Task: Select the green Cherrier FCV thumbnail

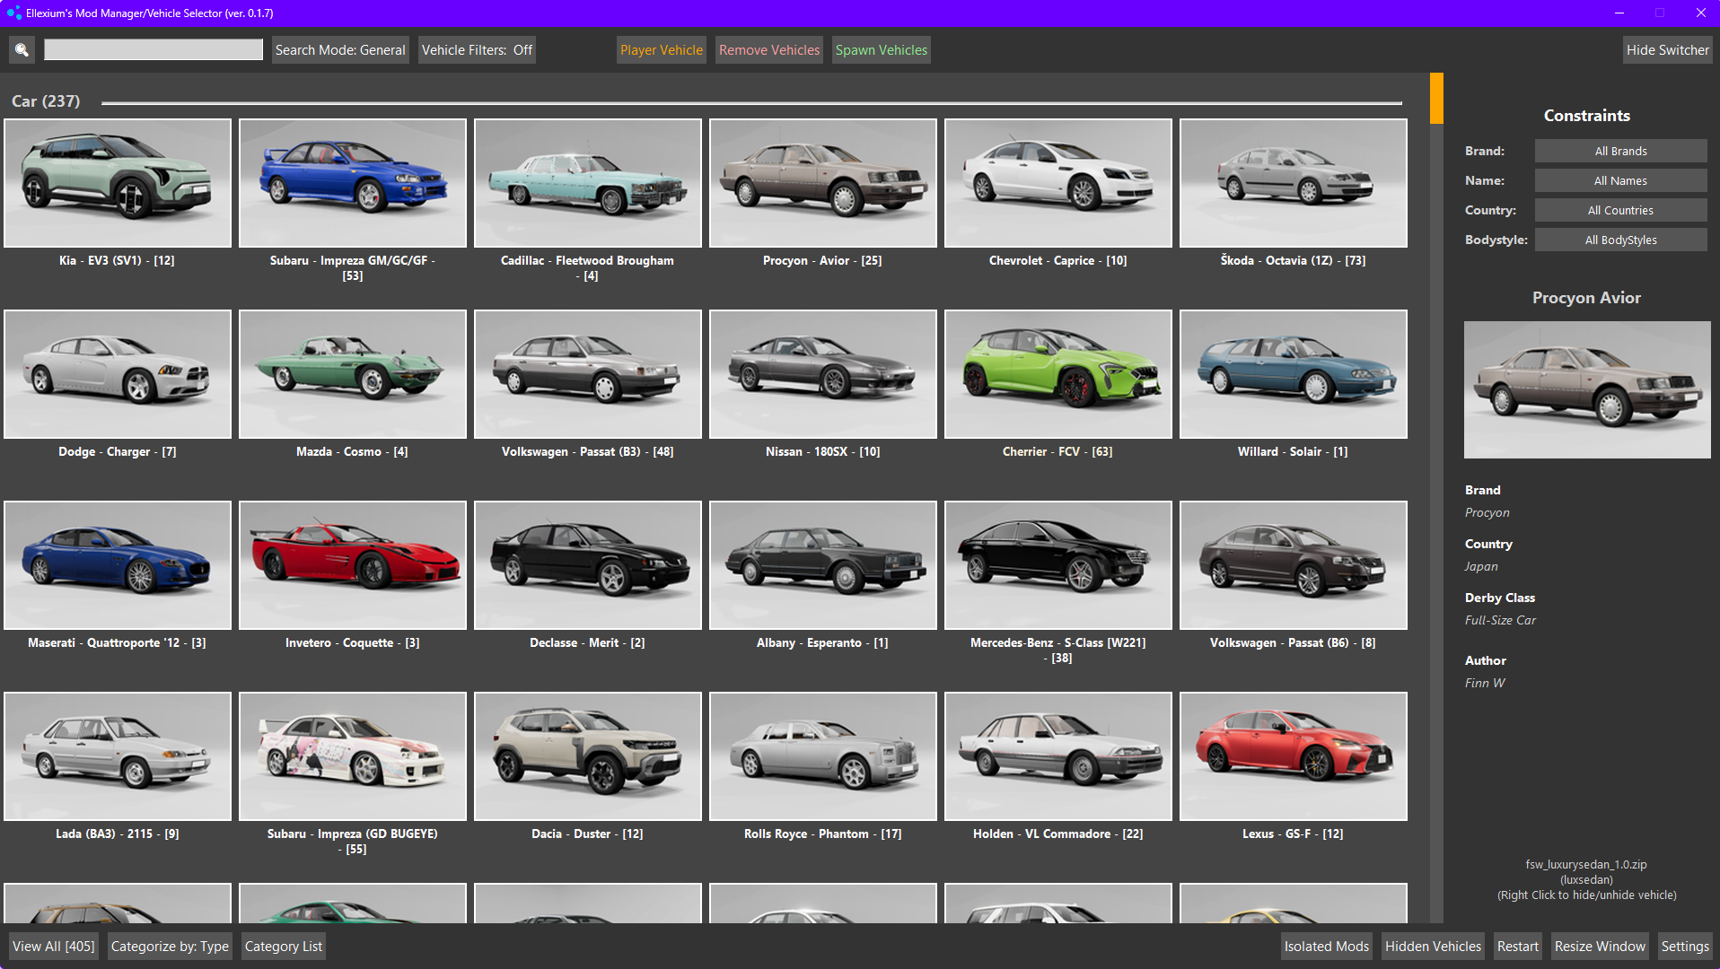Action: [x=1058, y=374]
